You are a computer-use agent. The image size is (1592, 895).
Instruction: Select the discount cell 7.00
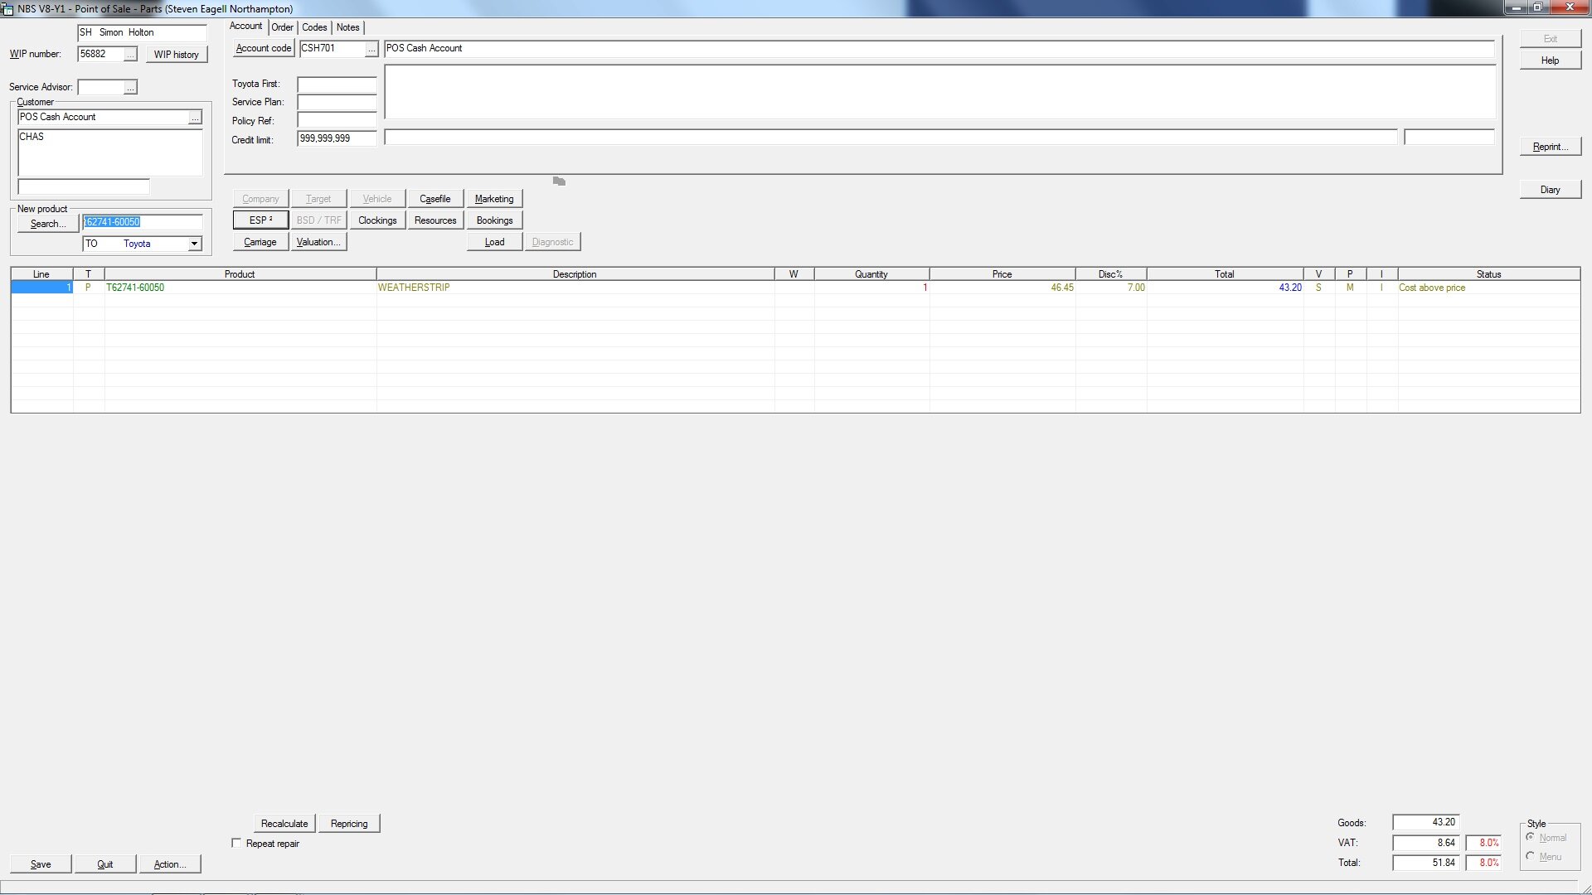point(1111,288)
